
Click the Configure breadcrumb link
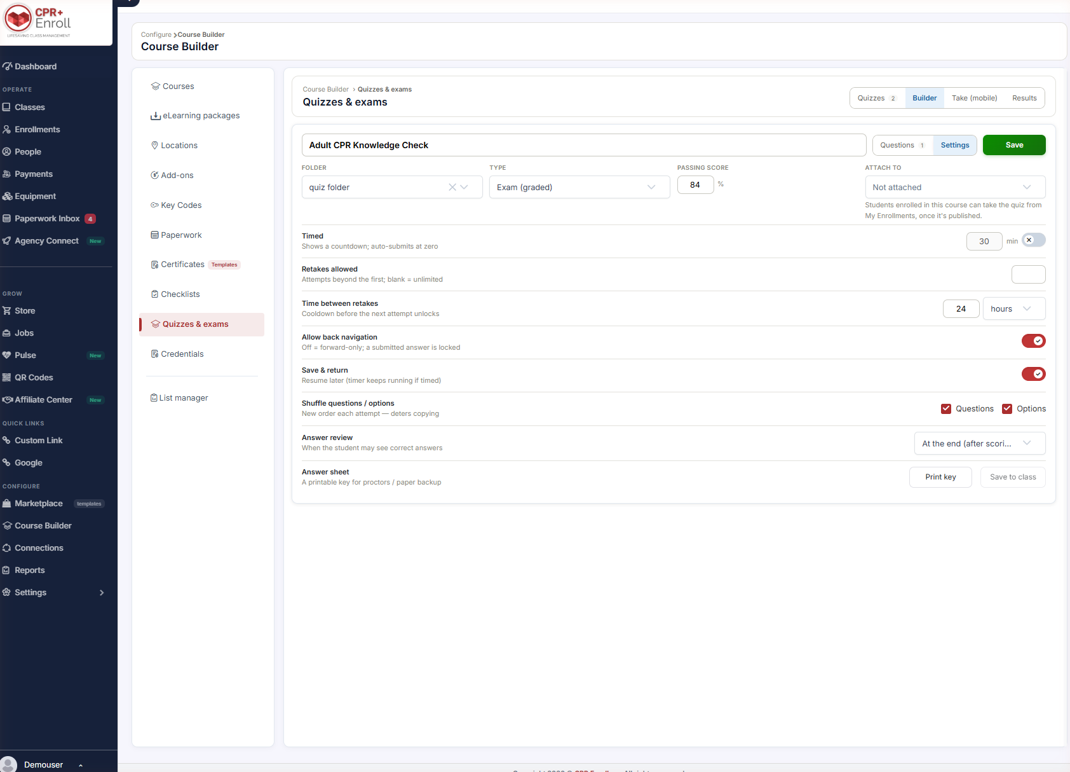coord(156,35)
